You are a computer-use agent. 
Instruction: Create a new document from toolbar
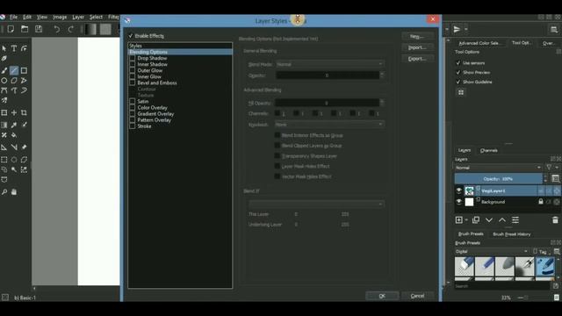[x=11, y=29]
